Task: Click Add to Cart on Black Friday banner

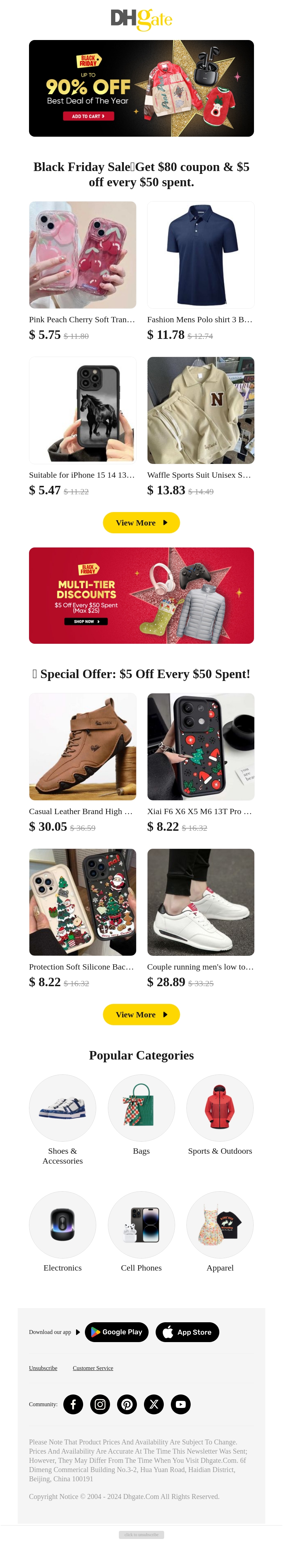Action: point(88,117)
